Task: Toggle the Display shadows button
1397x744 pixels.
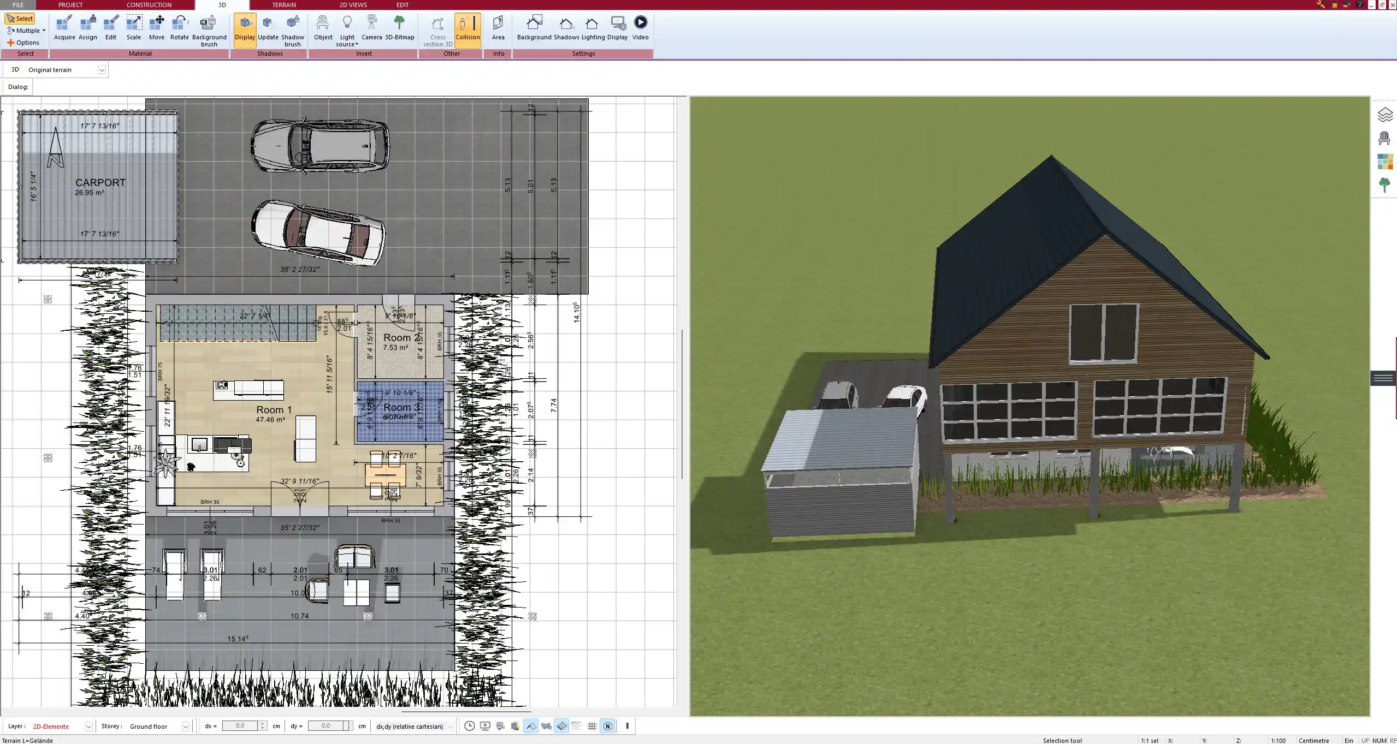Action: 245,29
